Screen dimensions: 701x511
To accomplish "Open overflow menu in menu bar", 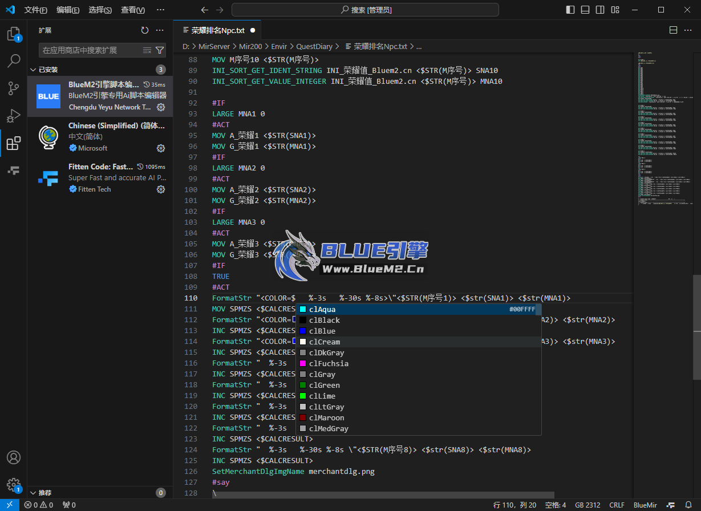I will coord(160,10).
